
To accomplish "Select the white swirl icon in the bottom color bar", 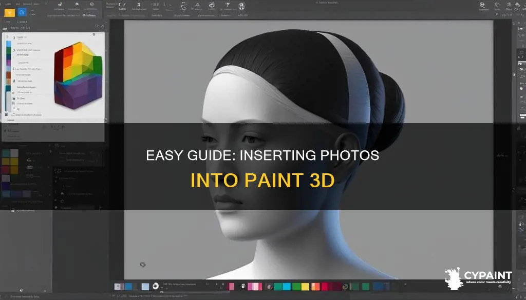I will 156,286.
